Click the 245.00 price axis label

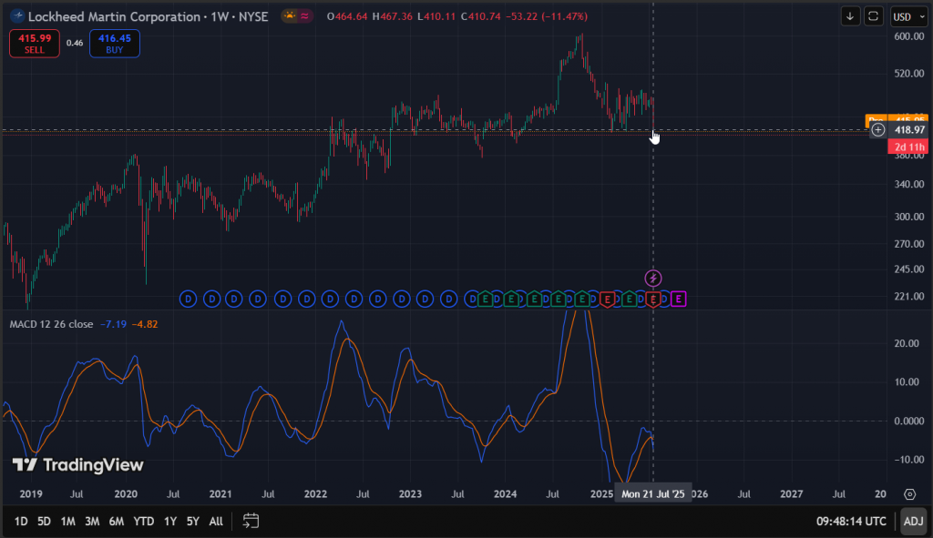pos(909,269)
